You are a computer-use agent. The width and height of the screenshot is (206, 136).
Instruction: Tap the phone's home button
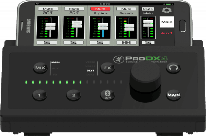point(183,26)
